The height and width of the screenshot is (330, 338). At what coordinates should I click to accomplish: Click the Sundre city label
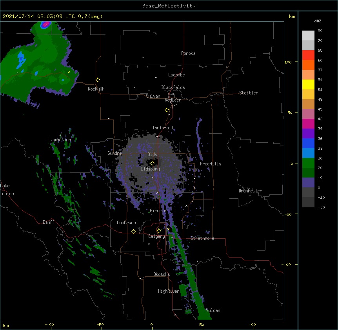114,153
